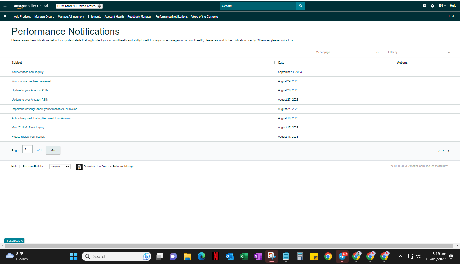Screen dimensions: 460x264
Task: Show hidden system tray icons
Action: pos(401,256)
